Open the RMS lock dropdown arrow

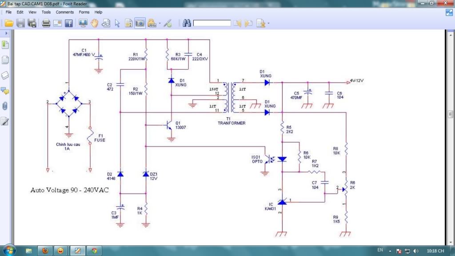(x=160, y=23)
